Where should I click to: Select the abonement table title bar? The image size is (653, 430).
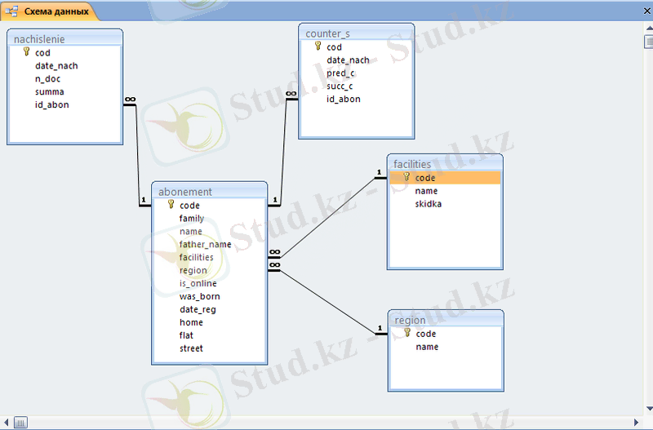pyautogui.click(x=210, y=192)
